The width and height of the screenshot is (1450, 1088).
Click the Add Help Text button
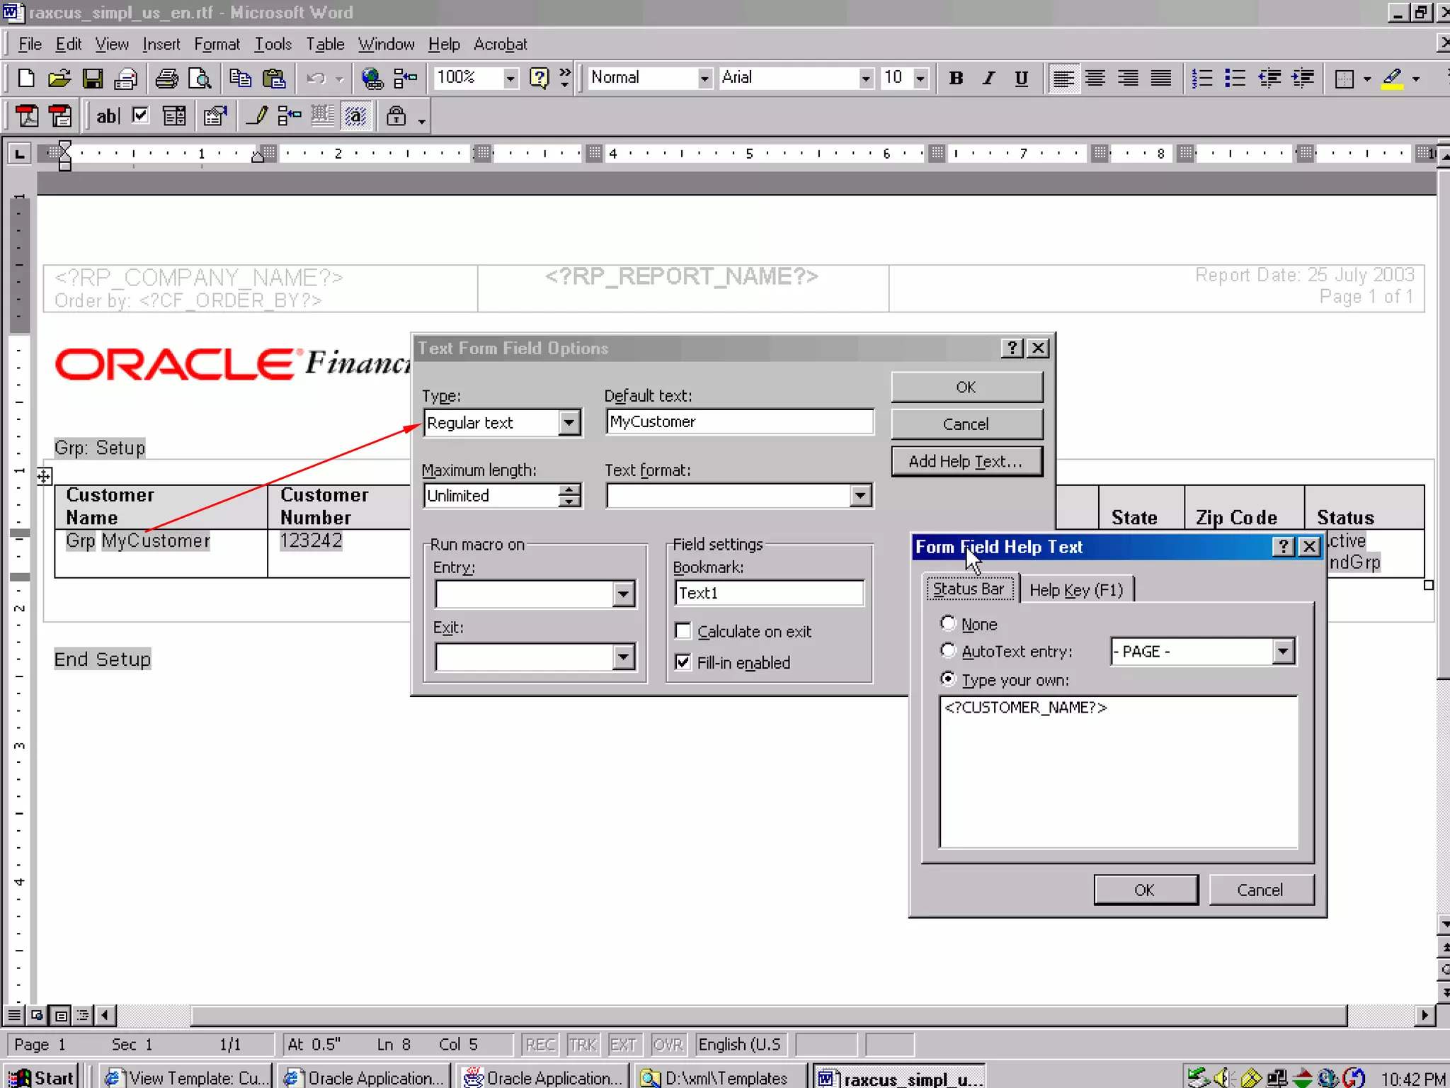(x=966, y=462)
